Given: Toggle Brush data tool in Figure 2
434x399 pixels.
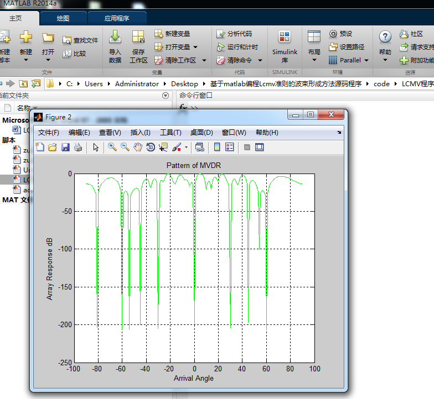Looking at the screenshot, I should [176, 147].
